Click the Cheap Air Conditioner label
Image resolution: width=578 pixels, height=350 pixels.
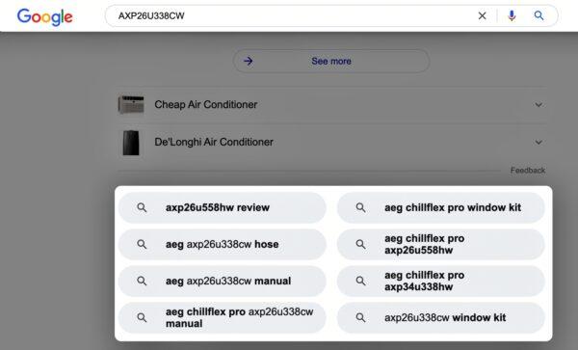[206, 105]
